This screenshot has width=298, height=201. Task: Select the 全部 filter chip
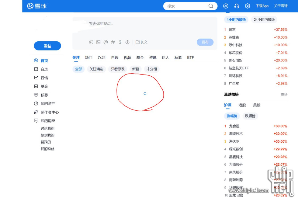pos(78,69)
